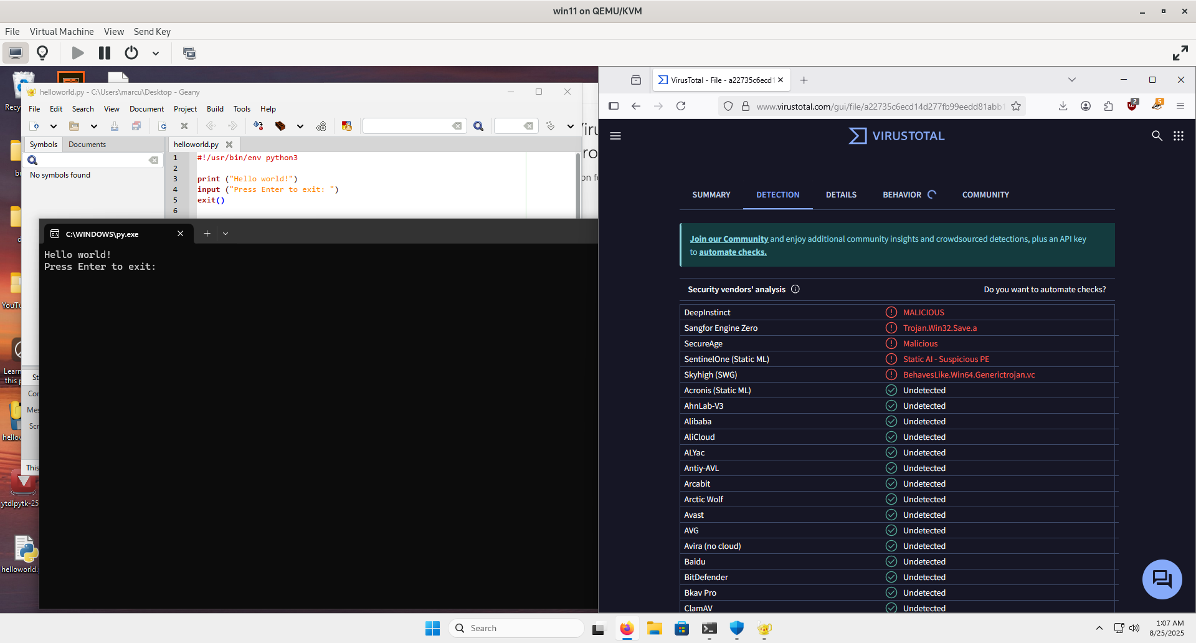The height and width of the screenshot is (643, 1196).
Task: Click the VirusTotal search magnifier icon
Action: coord(1157,136)
